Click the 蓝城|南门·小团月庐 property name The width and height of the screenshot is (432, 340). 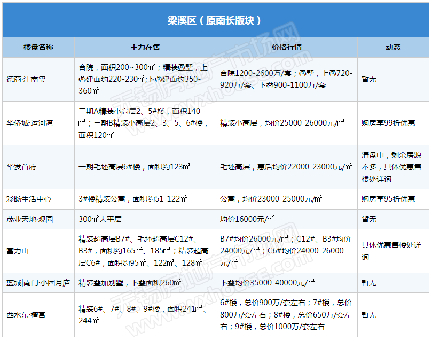click(38, 283)
